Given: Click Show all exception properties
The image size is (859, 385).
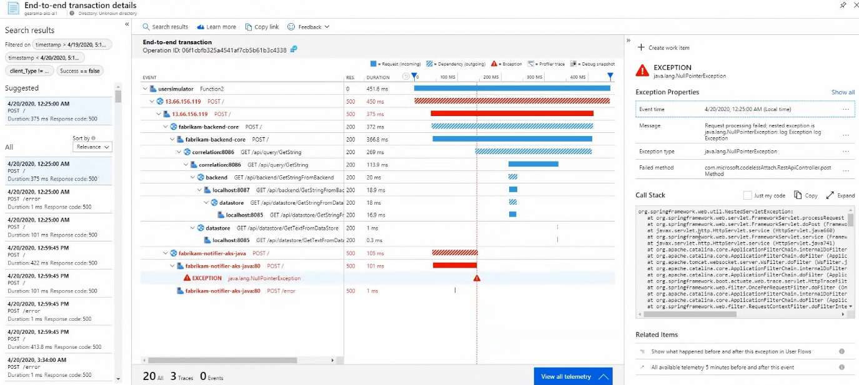Looking at the screenshot, I should 843,92.
